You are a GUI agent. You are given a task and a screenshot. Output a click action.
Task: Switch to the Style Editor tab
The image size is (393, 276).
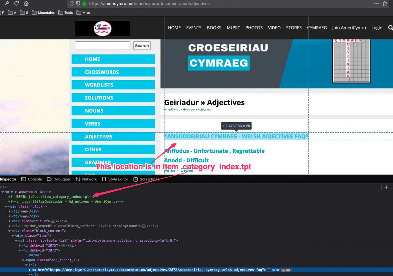click(115, 179)
